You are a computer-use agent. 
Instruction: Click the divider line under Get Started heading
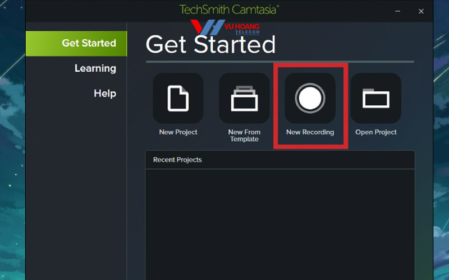(x=280, y=62)
